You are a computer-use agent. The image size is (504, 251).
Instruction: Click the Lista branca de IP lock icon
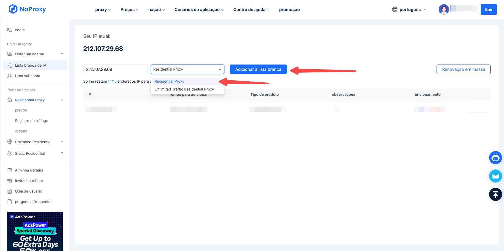(10, 65)
